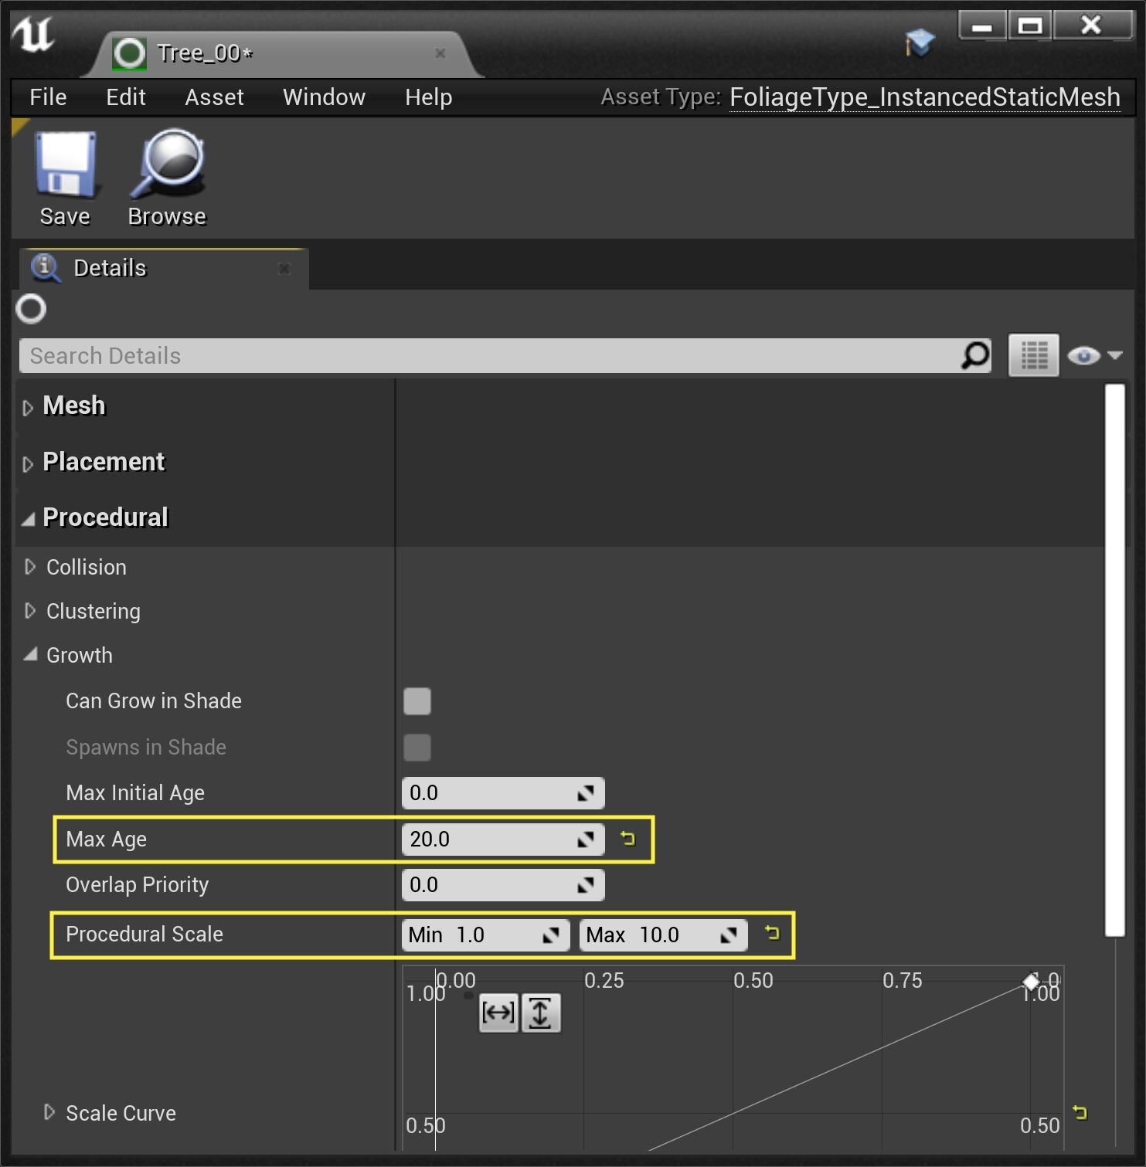Viewport: 1146px width, 1167px height.
Task: Open the Edit menu
Action: (x=126, y=97)
